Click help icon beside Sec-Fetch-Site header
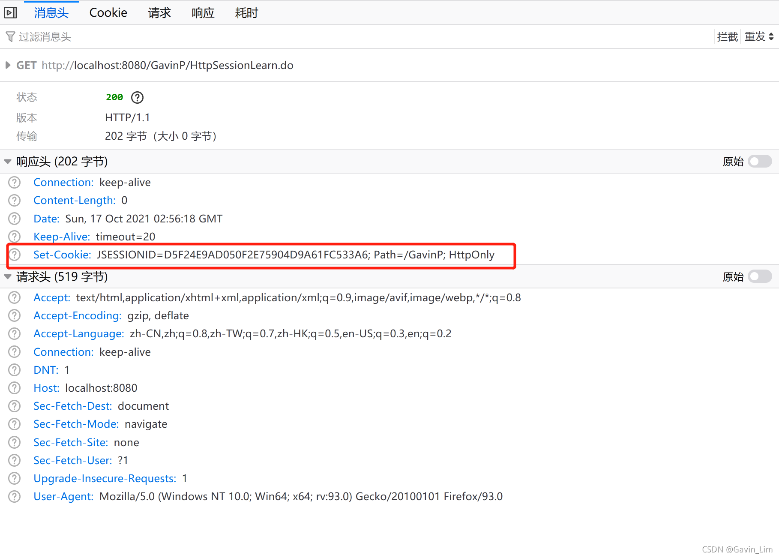Screen dimensions: 779x558 (15, 443)
